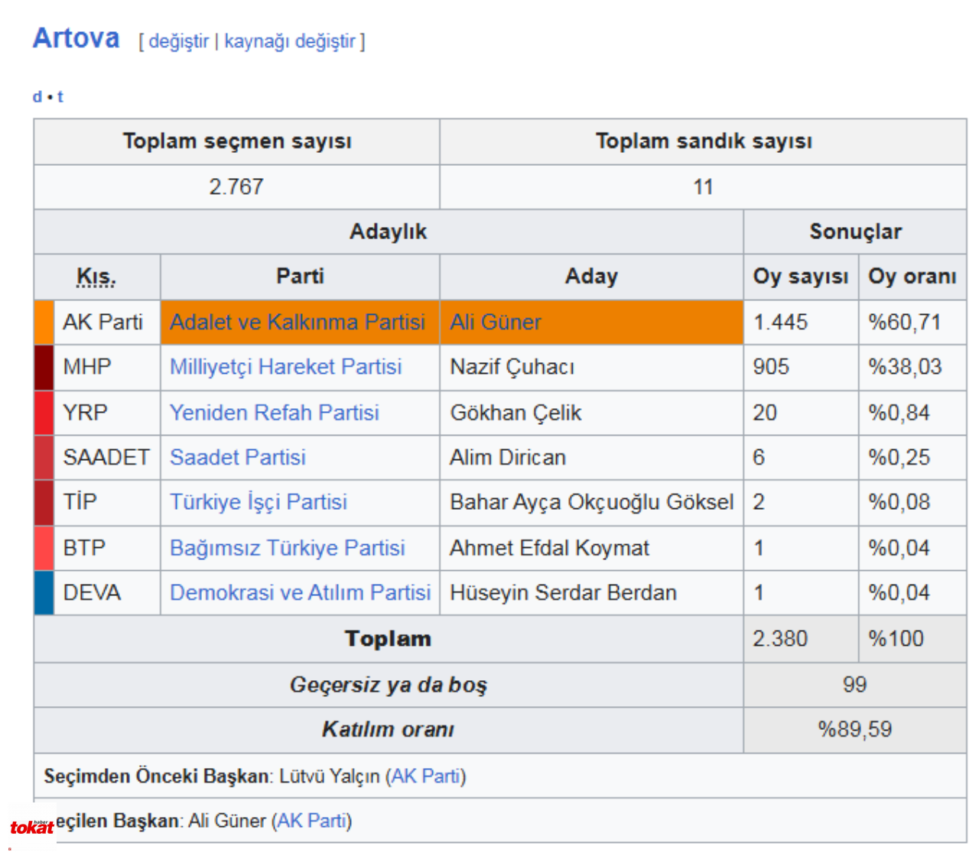Select the percentage %60,71
The height and width of the screenshot is (859, 979).
pos(905,322)
